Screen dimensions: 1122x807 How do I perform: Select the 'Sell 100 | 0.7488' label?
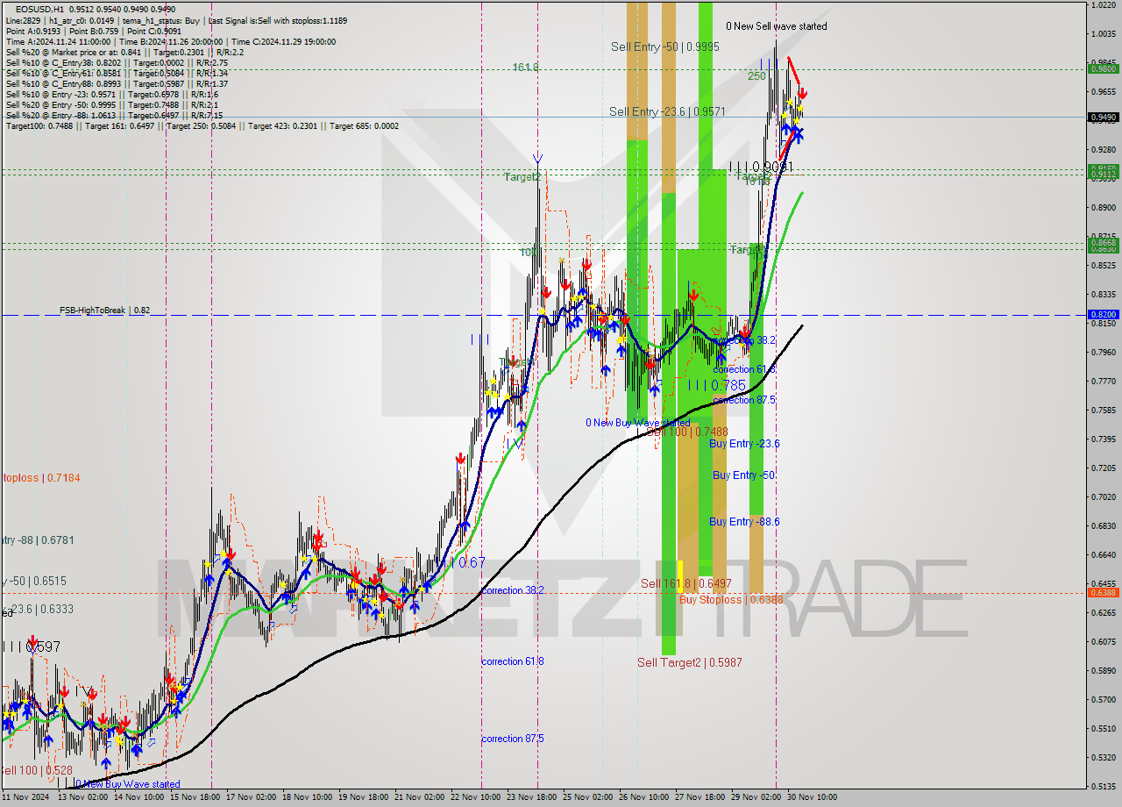(x=687, y=432)
